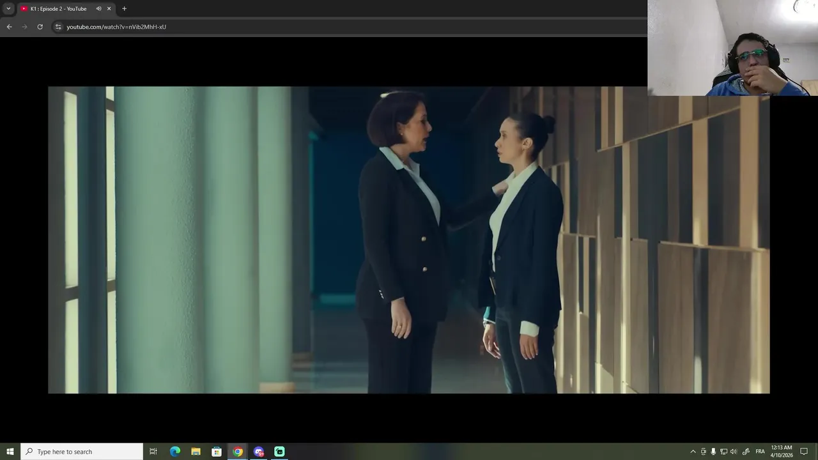Open the clock showing 12:13 AM

click(x=782, y=452)
